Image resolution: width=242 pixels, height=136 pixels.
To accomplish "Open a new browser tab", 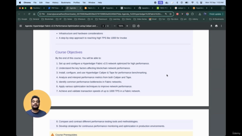I will [212, 8].
